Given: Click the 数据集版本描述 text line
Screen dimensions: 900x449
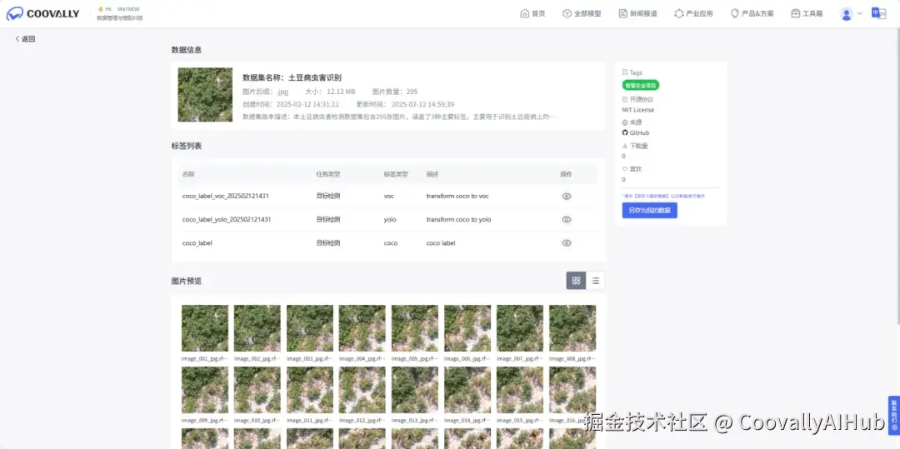Looking at the screenshot, I should click(x=399, y=117).
